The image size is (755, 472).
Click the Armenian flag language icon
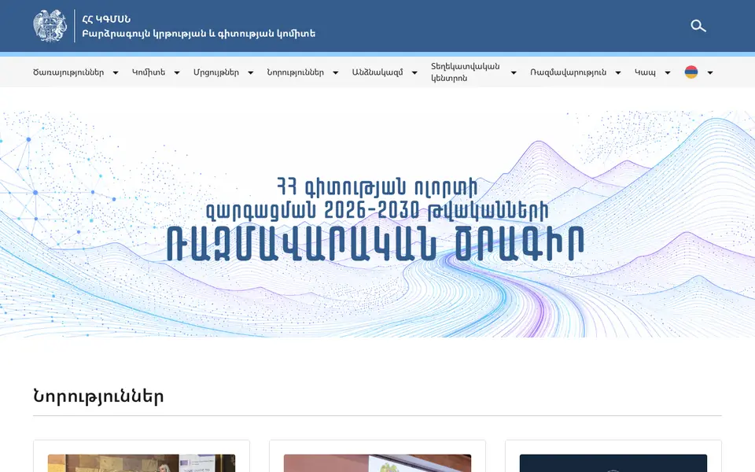[691, 72]
